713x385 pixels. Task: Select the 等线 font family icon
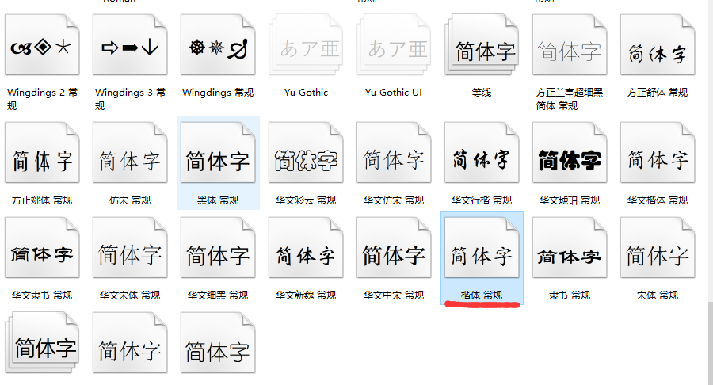click(x=482, y=44)
